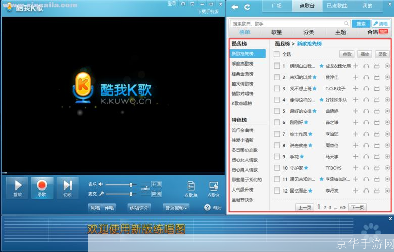Click the record circle icon for 像你这样的
Screen dimensions: 394x252
coord(387,100)
